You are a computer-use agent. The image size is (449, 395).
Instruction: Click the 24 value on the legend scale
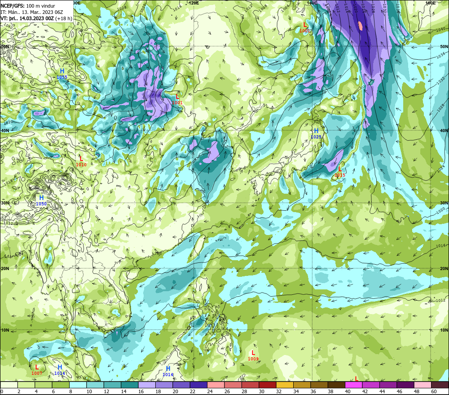(210, 391)
